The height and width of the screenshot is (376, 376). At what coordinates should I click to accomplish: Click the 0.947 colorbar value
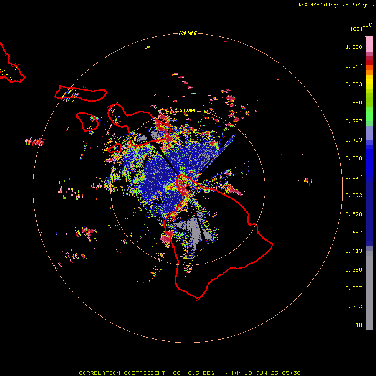pyautogui.click(x=354, y=66)
